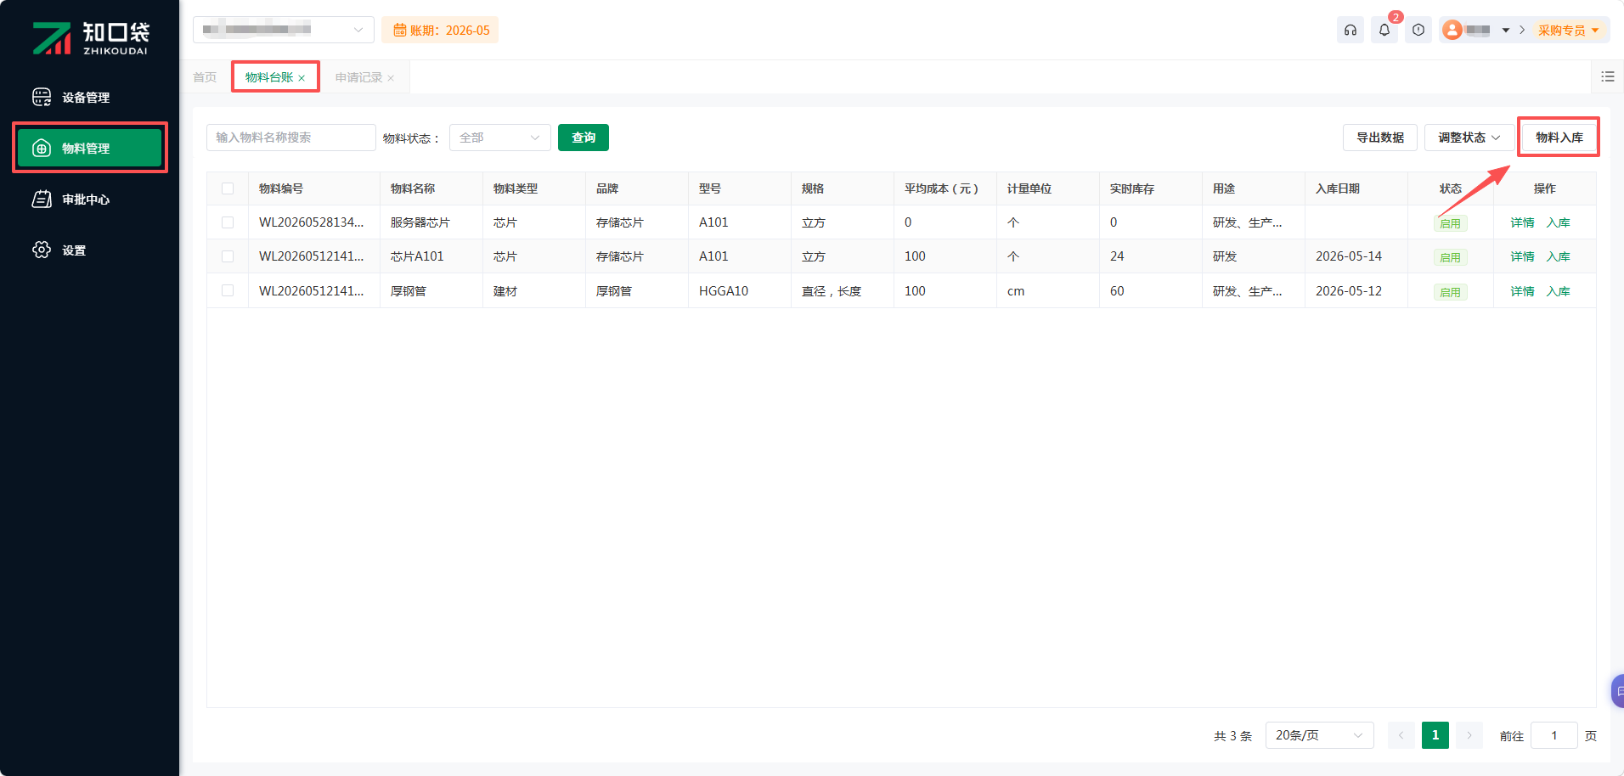This screenshot has height=776, width=1624.
Task: Click the 账期: 2026-05 badge
Action: (x=440, y=30)
